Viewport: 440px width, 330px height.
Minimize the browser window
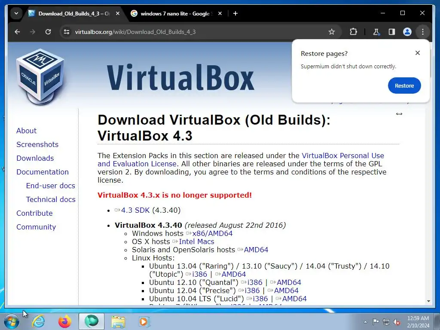pyautogui.click(x=383, y=13)
